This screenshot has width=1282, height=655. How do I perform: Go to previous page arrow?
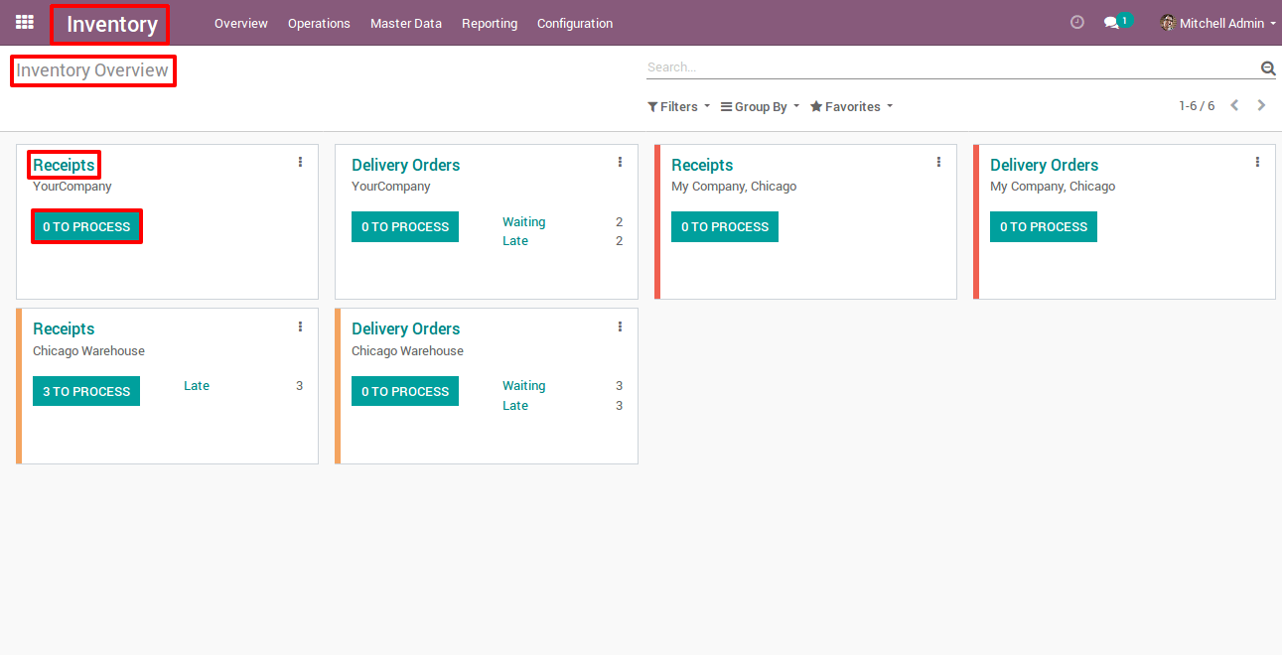tap(1234, 105)
